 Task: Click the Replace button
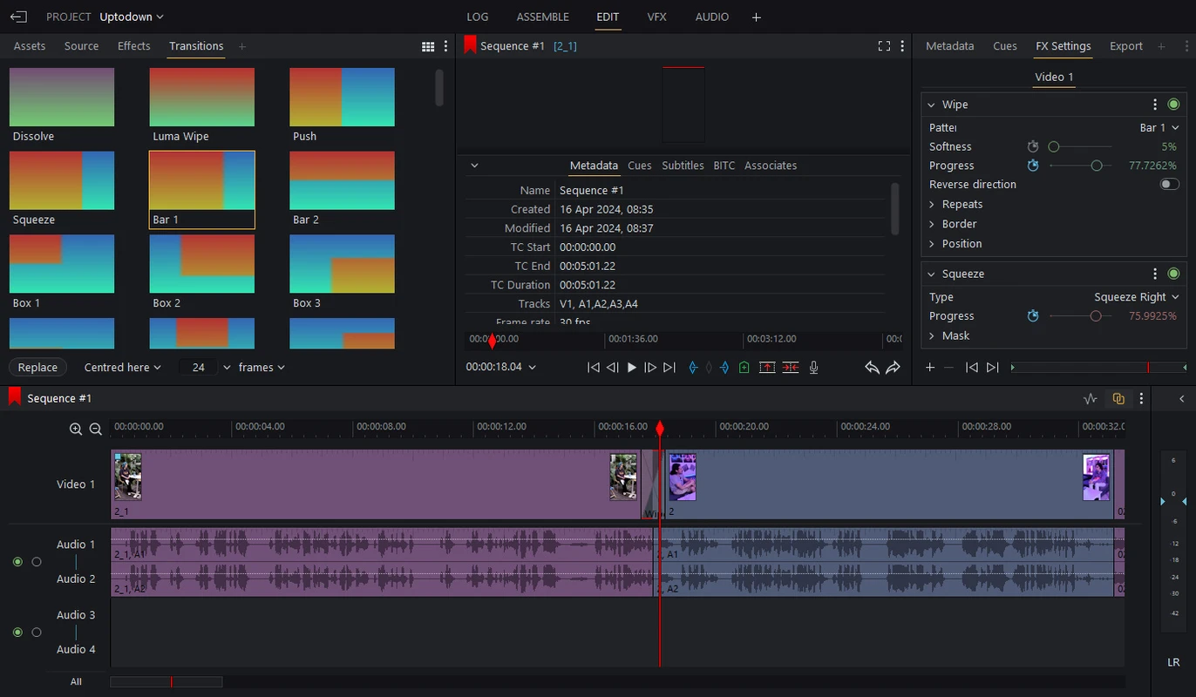37,368
